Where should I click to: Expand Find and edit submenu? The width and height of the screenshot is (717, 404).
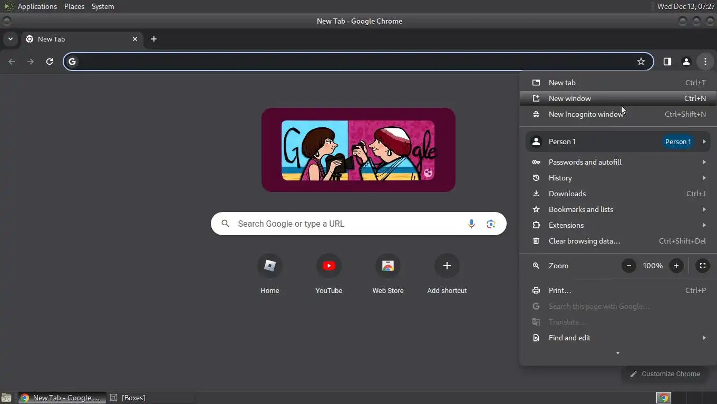point(618,338)
